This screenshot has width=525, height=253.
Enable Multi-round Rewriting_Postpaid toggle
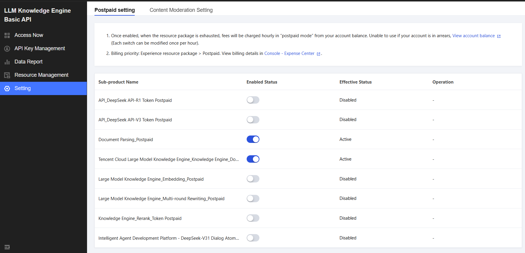coord(253,198)
